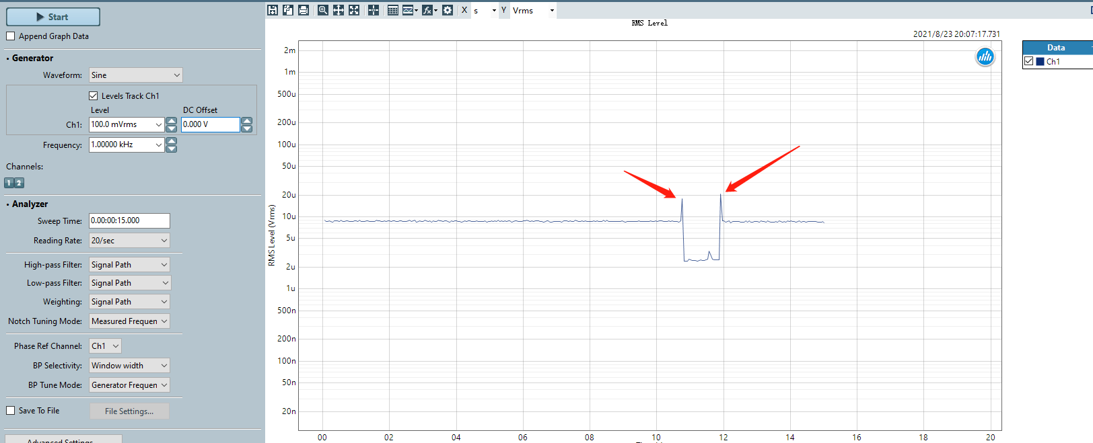Viewport: 1093px width, 443px height.
Task: Open the Low-pass Filter dropdown
Action: click(130, 283)
